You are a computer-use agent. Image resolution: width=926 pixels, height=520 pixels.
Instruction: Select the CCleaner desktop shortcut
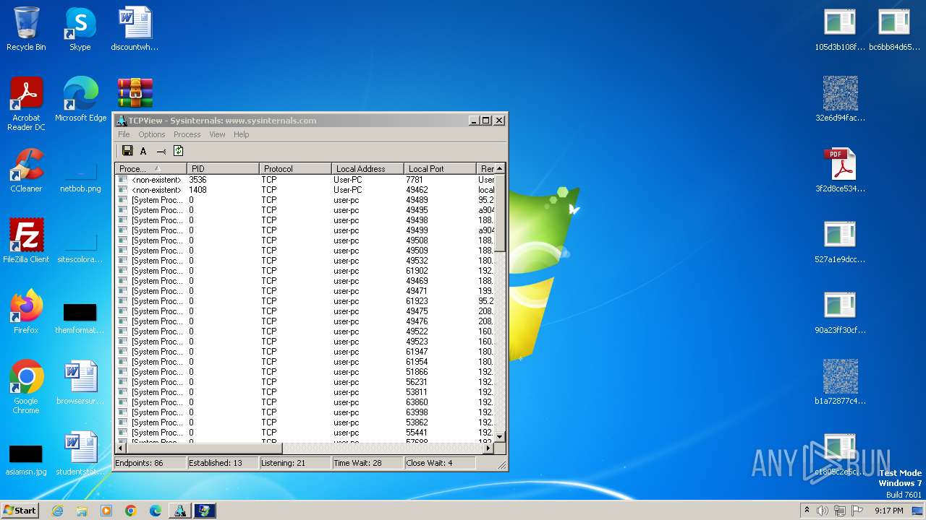[x=26, y=170]
